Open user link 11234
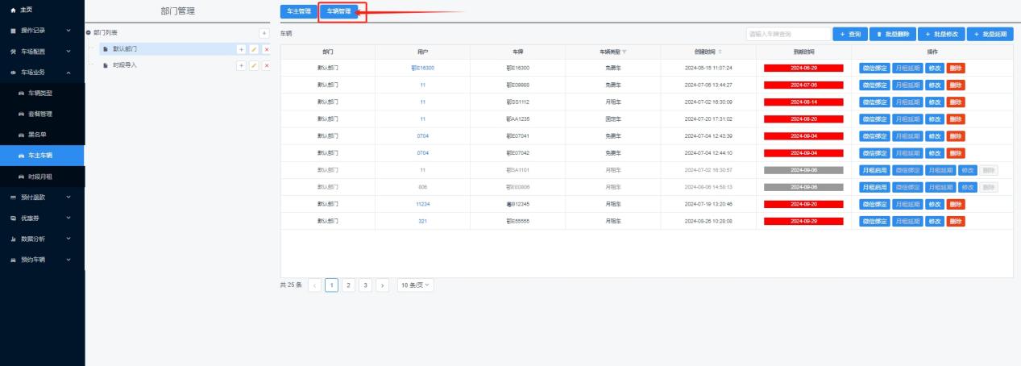This screenshot has width=1021, height=366. pos(422,204)
